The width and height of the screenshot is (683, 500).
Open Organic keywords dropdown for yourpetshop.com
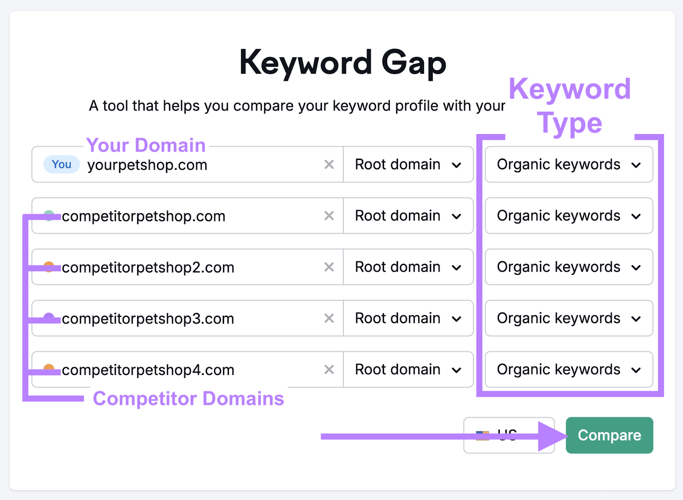pyautogui.click(x=568, y=165)
